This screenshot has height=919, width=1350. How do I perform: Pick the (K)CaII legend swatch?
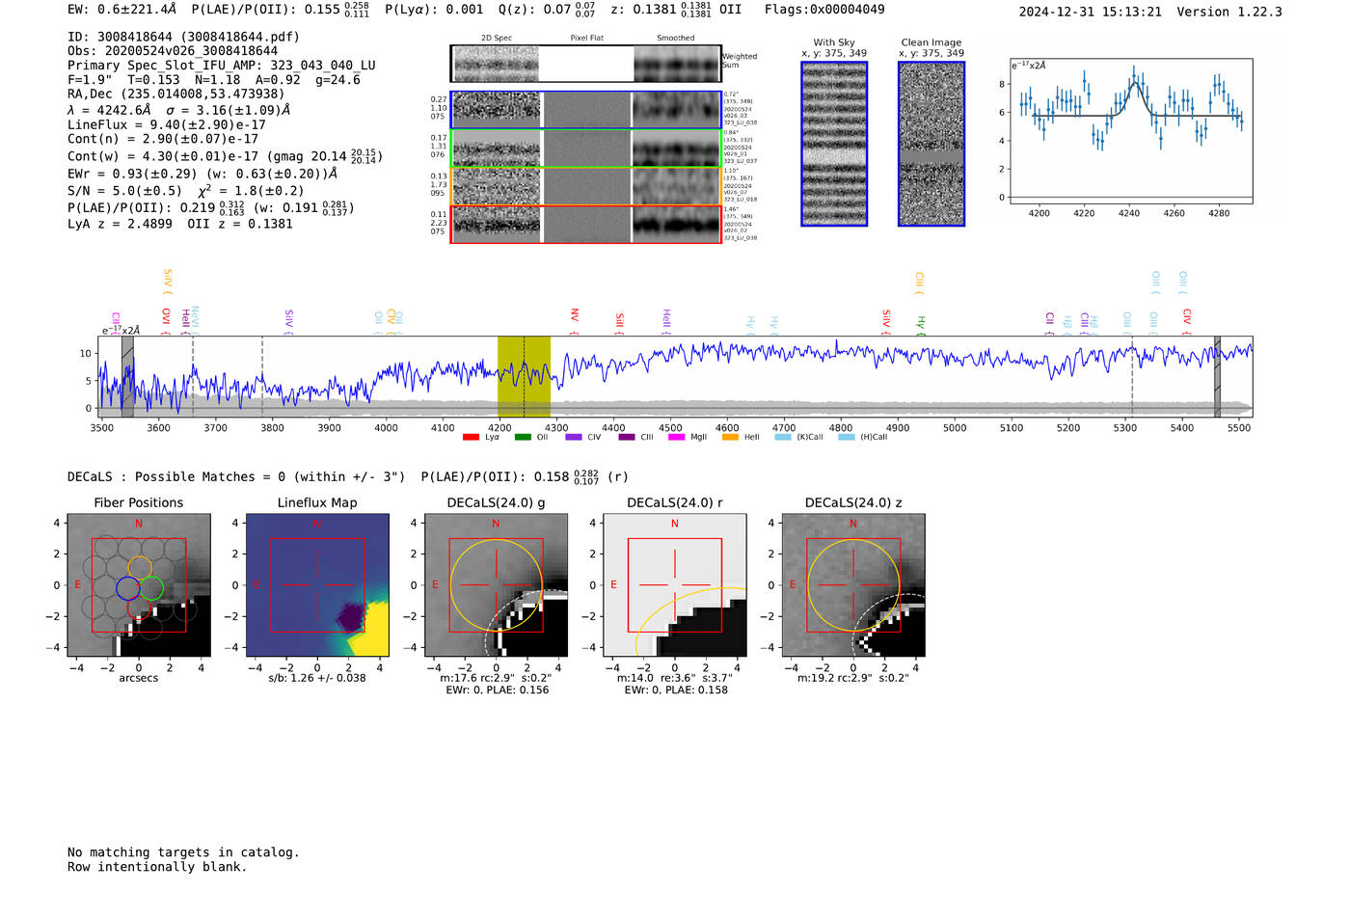click(783, 438)
